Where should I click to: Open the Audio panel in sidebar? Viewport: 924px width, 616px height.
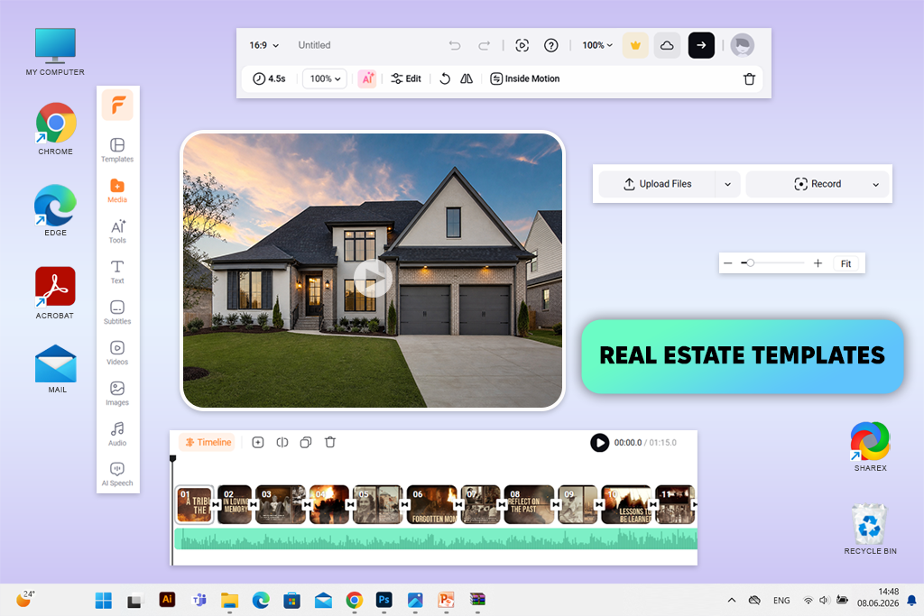pos(117,435)
